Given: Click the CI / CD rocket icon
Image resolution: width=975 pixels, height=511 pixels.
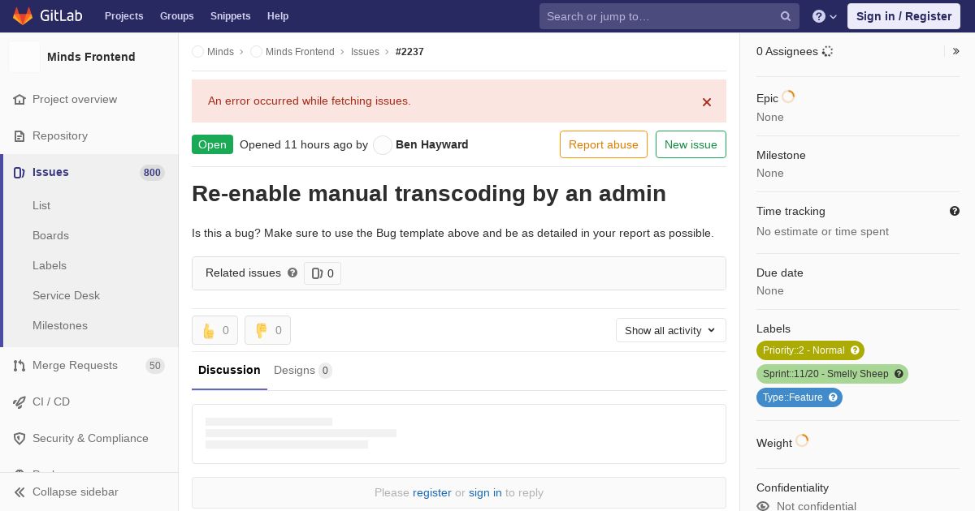Looking at the screenshot, I should coord(19,401).
